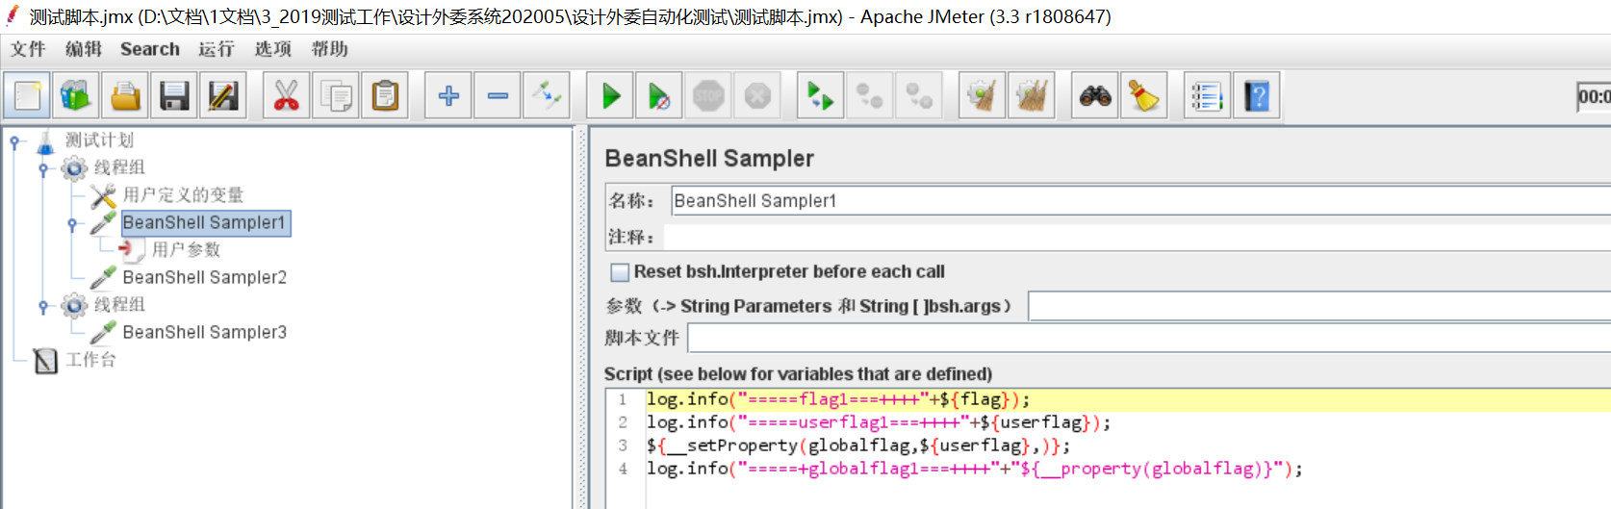Click Remote stop all icon
This screenshot has width=1611, height=509.
tap(870, 95)
